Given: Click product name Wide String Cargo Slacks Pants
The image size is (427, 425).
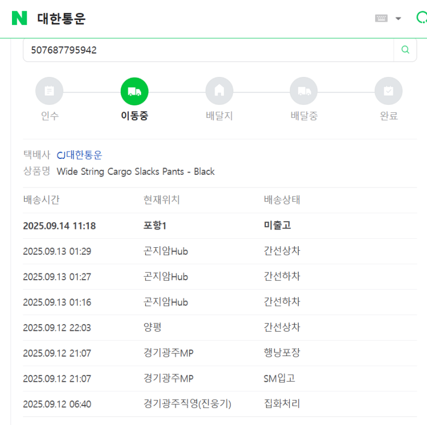Looking at the screenshot, I should click(136, 171).
